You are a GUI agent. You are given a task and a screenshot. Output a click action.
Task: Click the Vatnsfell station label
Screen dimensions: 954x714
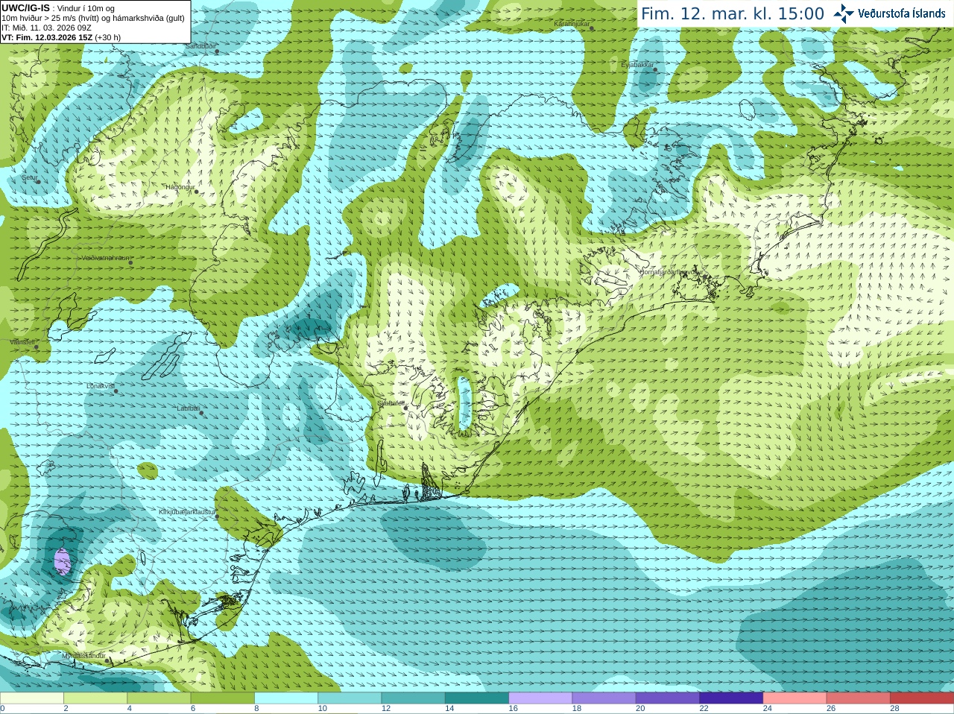pyautogui.click(x=22, y=342)
